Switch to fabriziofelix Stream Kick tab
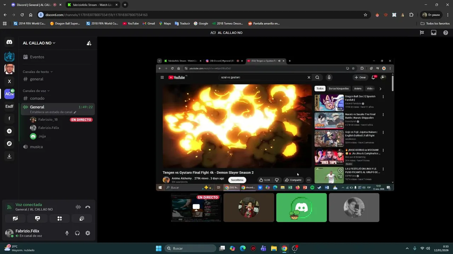This screenshot has height=254, width=453. (92, 5)
